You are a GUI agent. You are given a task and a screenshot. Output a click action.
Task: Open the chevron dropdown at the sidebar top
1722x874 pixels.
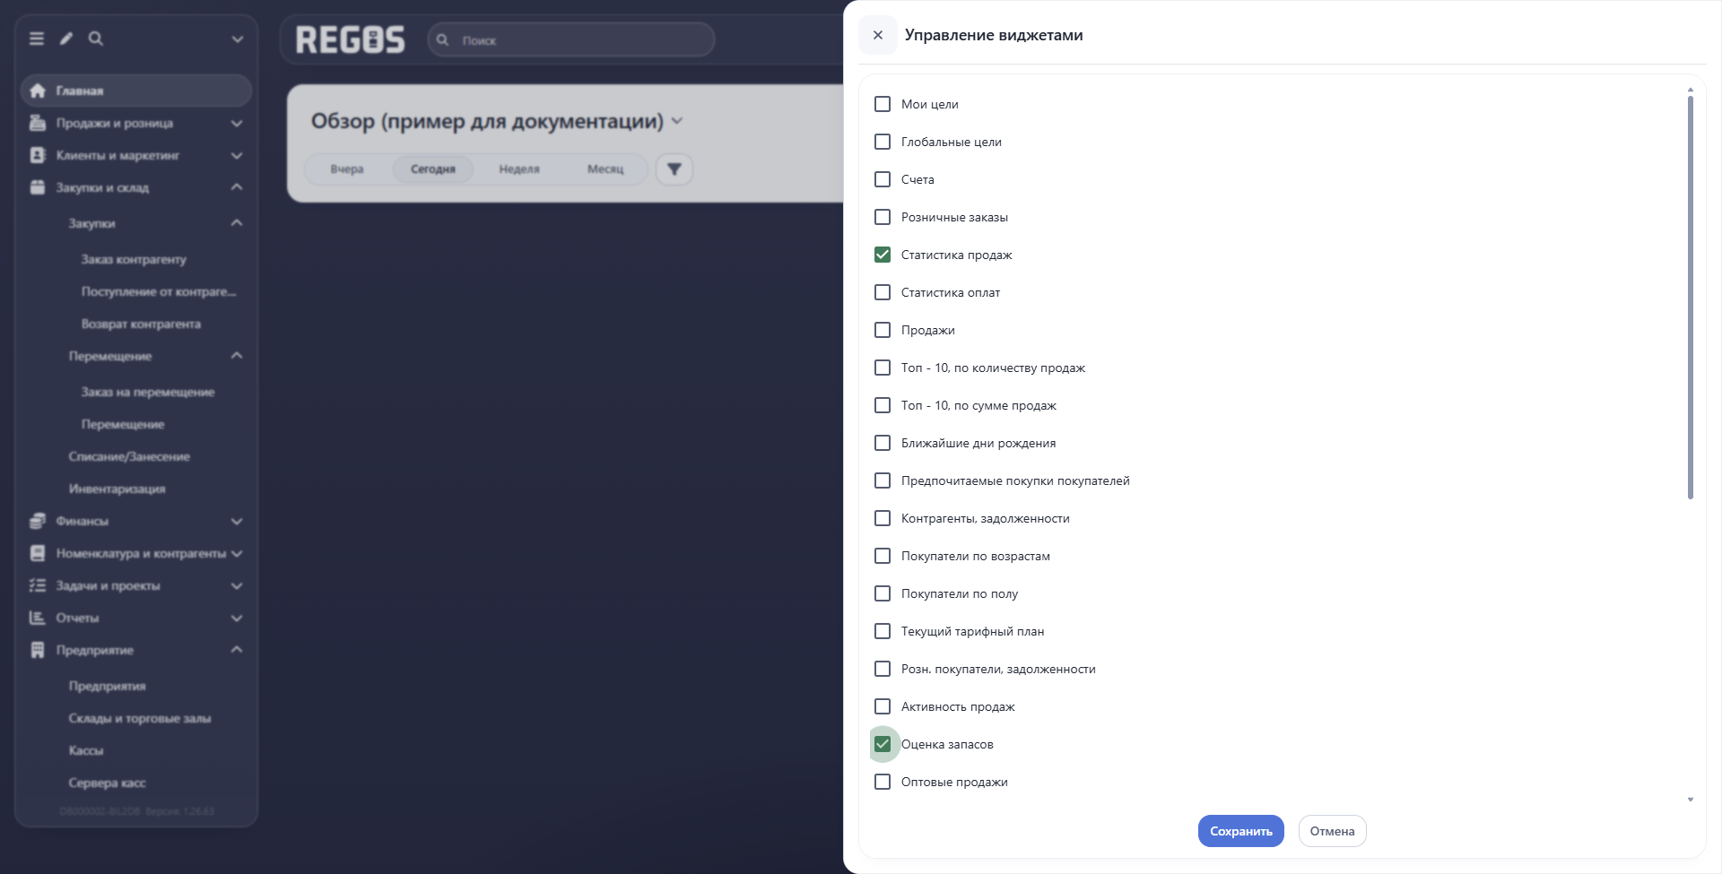tap(238, 39)
